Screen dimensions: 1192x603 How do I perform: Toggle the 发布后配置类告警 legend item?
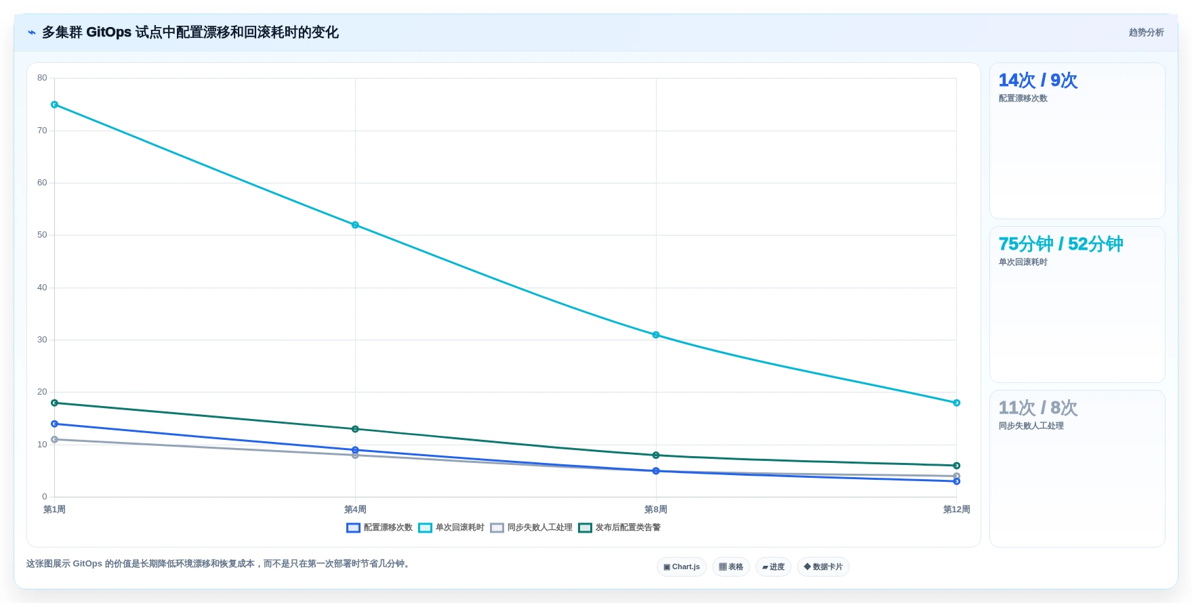point(619,528)
